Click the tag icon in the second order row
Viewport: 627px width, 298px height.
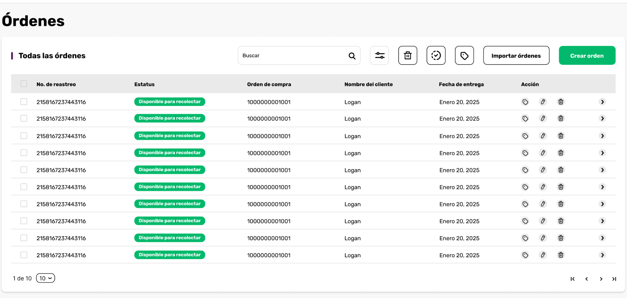(x=525, y=118)
